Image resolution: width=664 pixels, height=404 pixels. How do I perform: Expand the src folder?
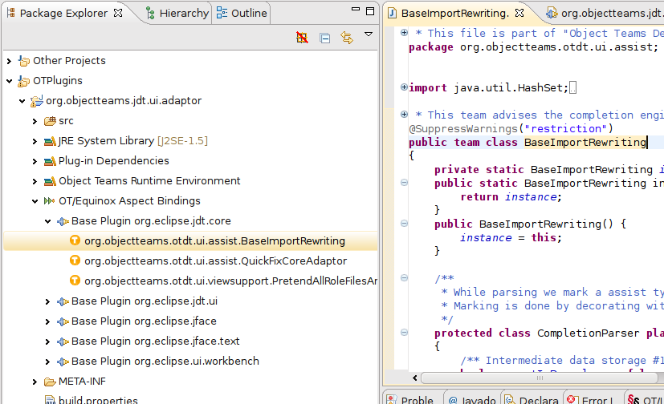35,121
